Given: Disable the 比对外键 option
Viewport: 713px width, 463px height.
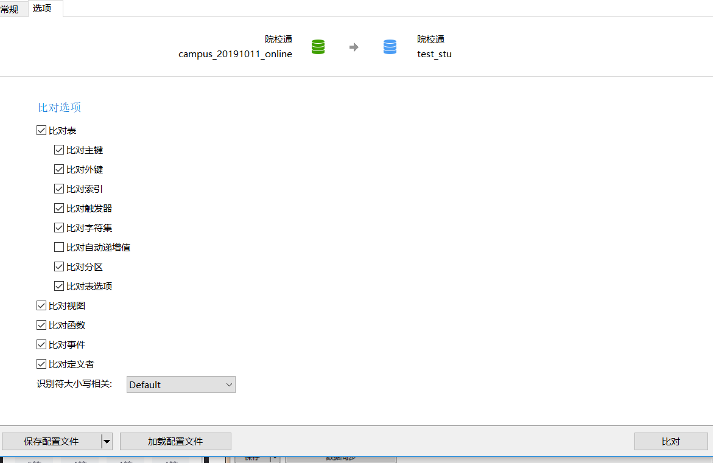Looking at the screenshot, I should [59, 169].
